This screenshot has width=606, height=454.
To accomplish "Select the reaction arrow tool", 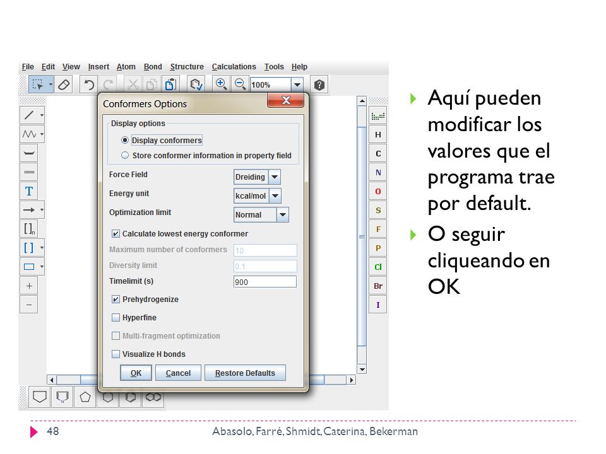I will (30, 210).
